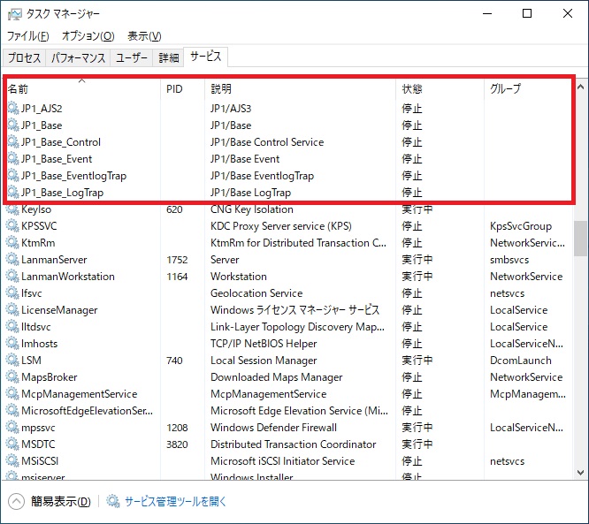
Task: Collapse to simple view with chevron button
Action: 16,502
